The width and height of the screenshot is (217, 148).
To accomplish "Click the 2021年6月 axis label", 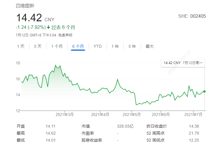I will (x=161, y=114).
